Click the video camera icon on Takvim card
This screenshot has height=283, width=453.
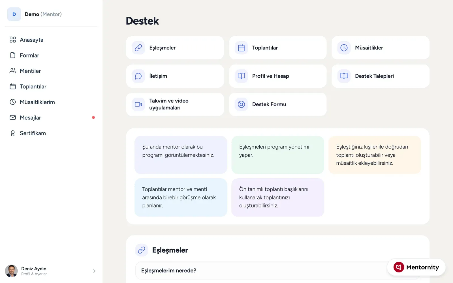coord(138,104)
